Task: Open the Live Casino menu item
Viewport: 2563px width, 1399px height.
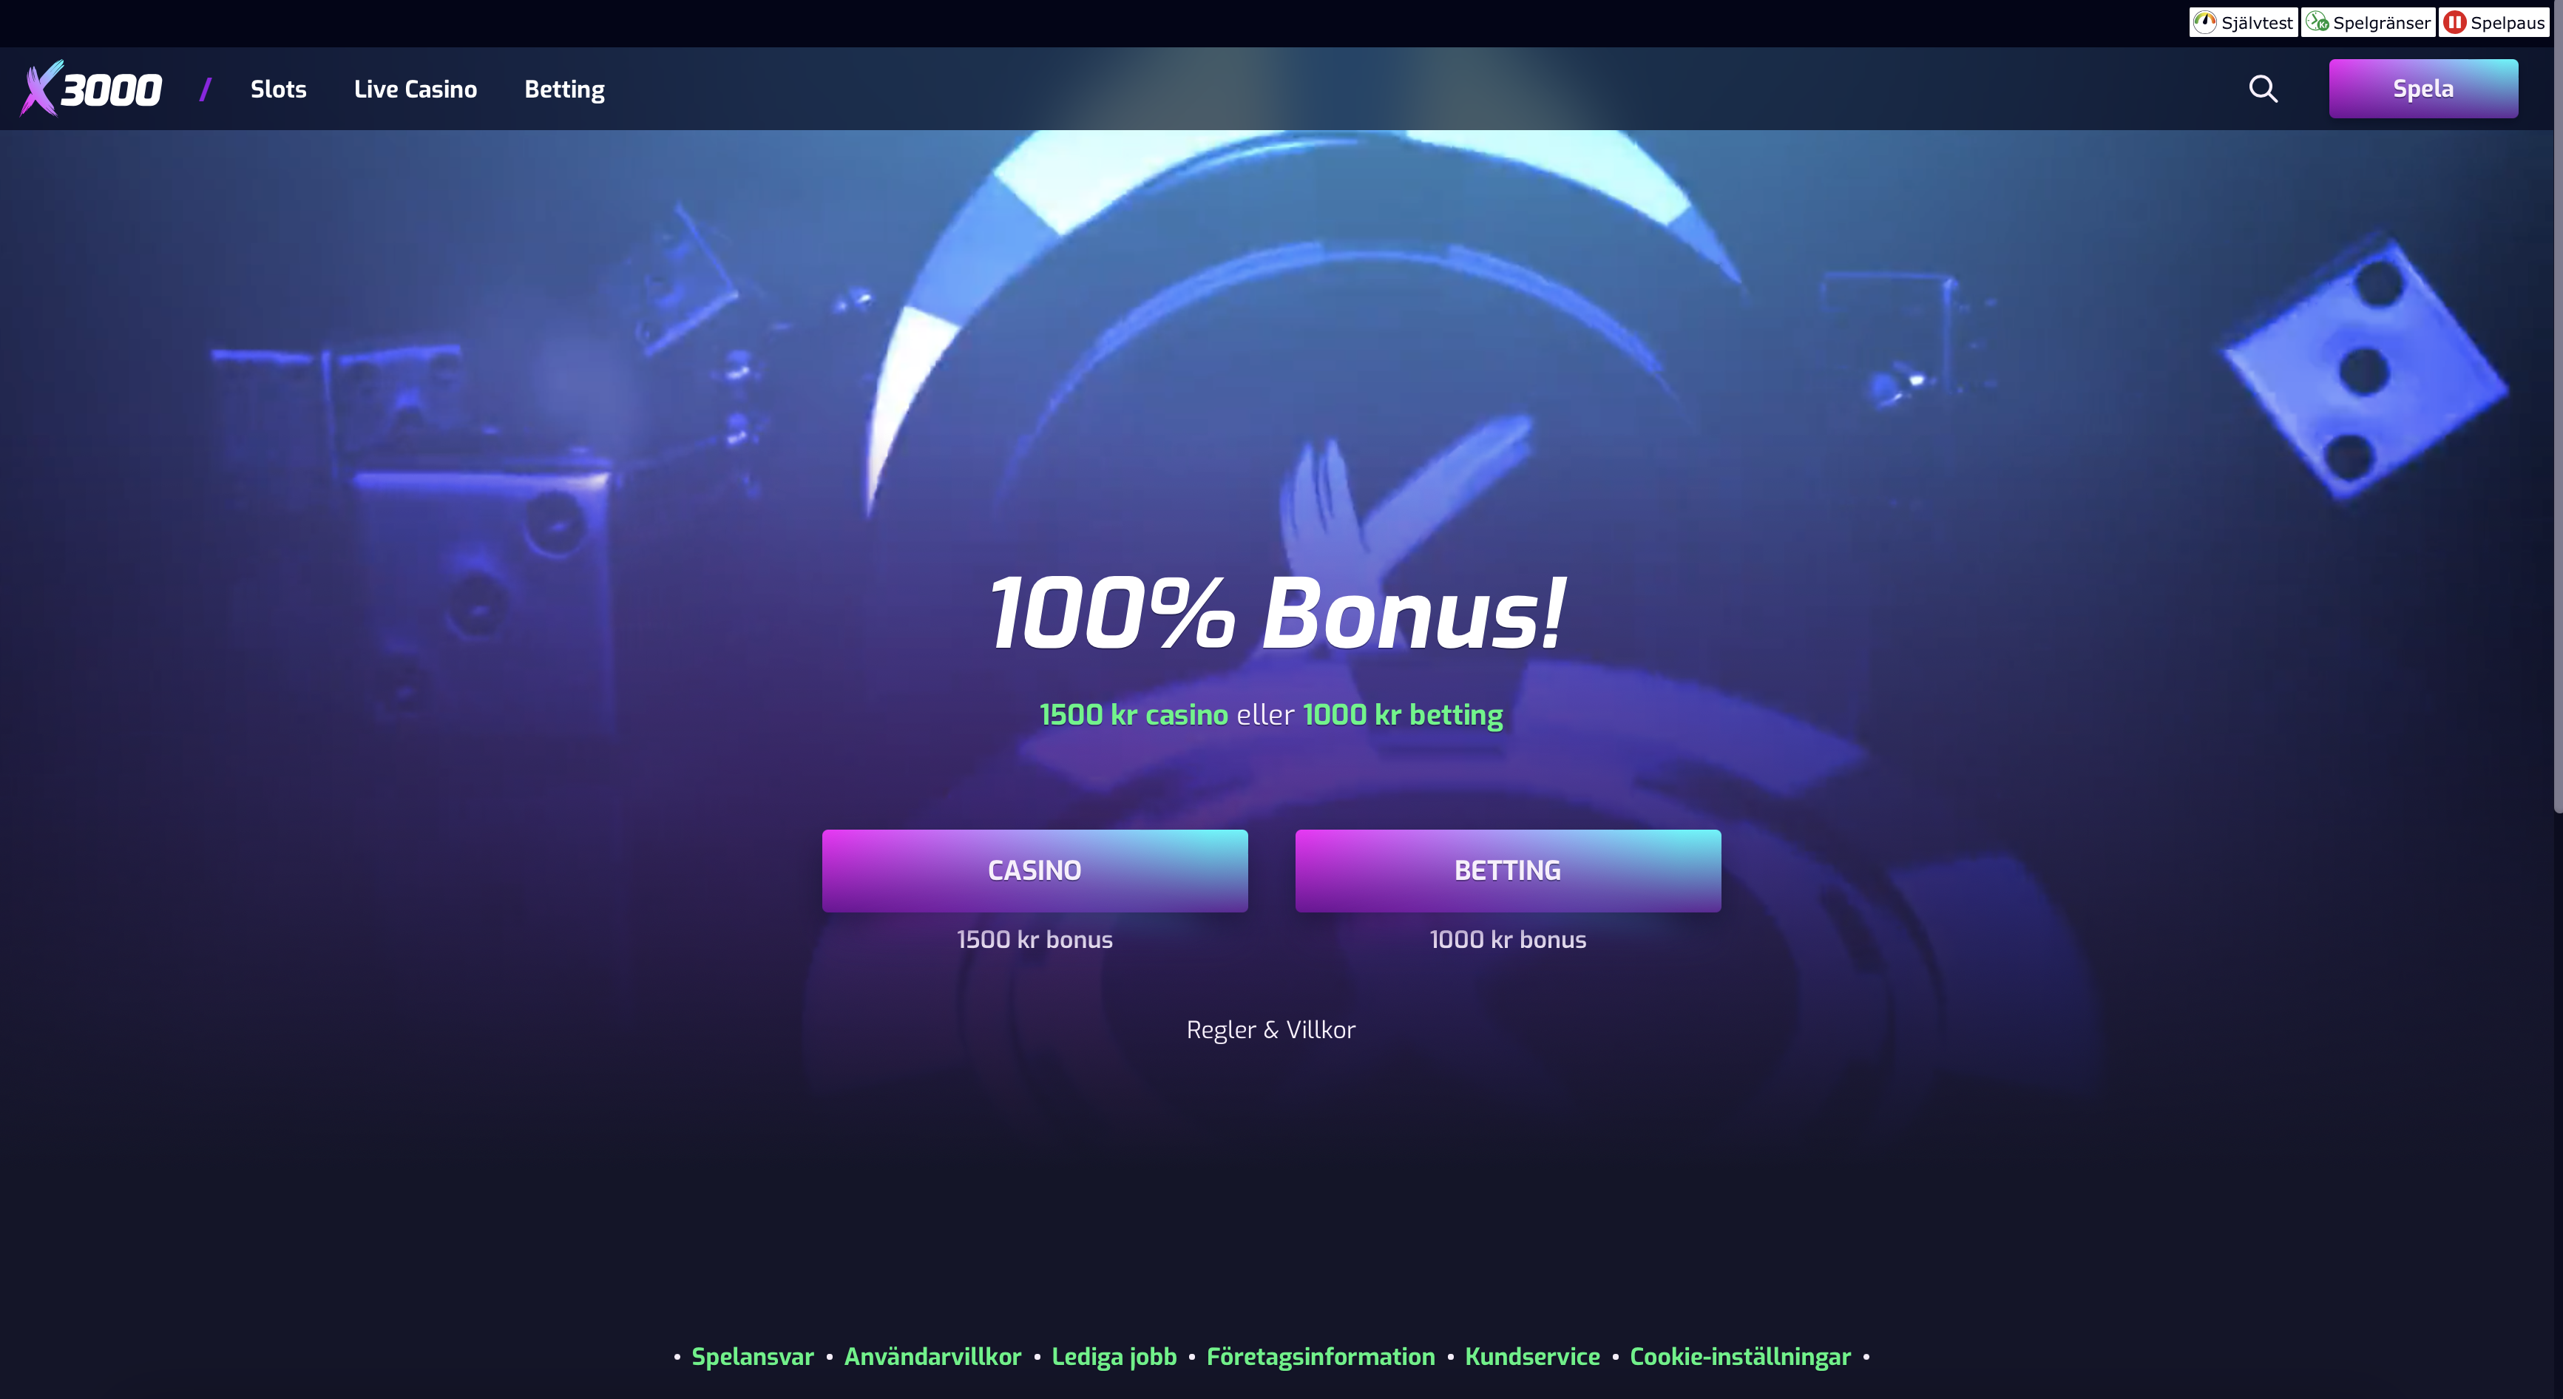Action: (416, 89)
